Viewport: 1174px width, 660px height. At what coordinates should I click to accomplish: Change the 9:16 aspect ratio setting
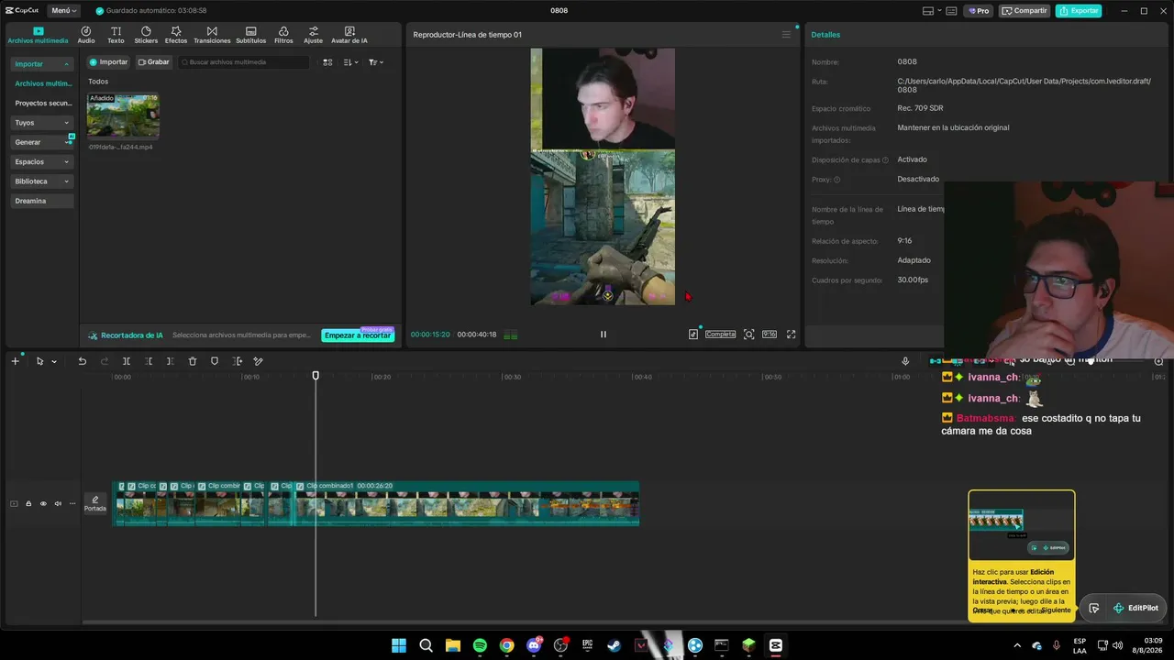point(770,335)
